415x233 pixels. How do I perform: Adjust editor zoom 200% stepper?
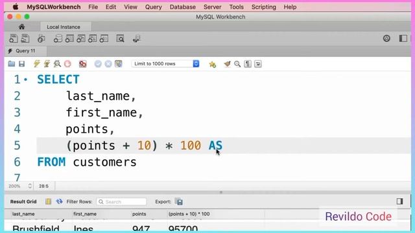click(30, 186)
